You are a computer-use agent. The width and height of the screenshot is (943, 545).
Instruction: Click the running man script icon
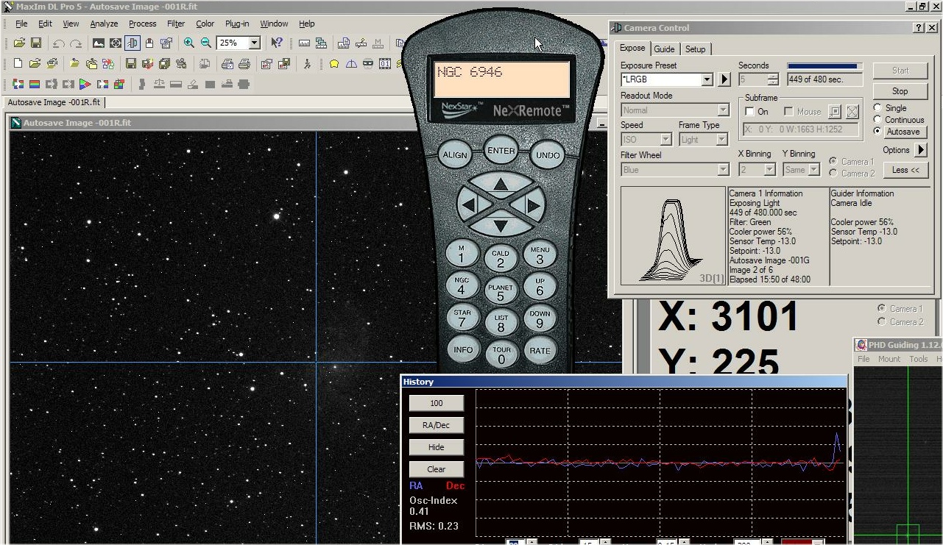pyautogui.click(x=307, y=64)
